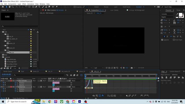Select the Horizontal Type tool
The height and width of the screenshot is (104, 185).
39,7
